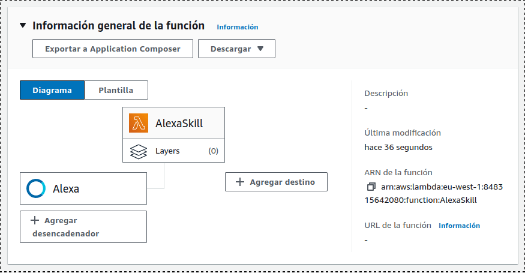Image resolution: width=525 pixels, height=273 pixels.
Task: Open Información link next to URL de la función
Action: coord(459,226)
